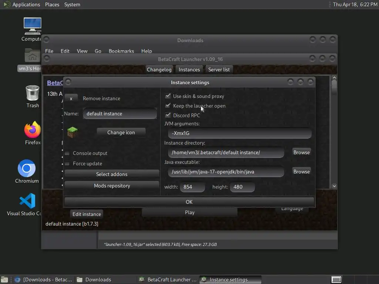Screen dimensions: 379x284
Task: Open the Mods repository button
Action: point(112,186)
